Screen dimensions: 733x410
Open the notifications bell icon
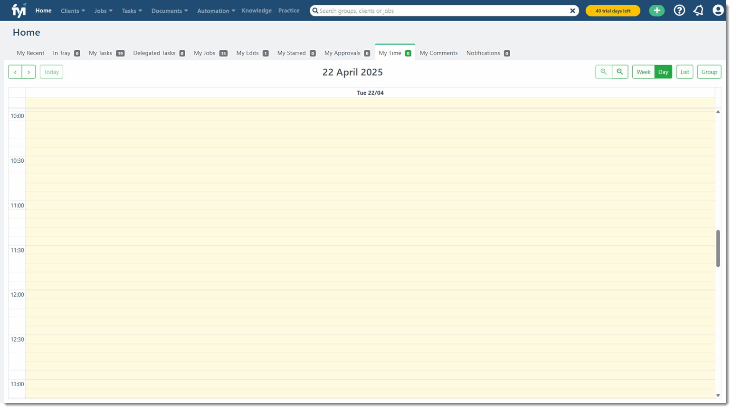pos(698,10)
